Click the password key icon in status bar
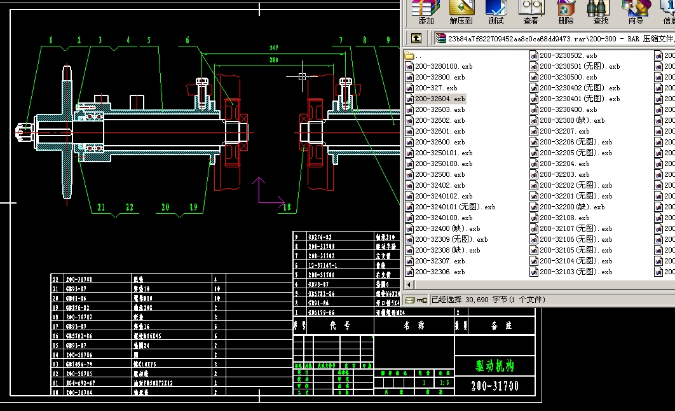The image size is (675, 411). (422, 299)
